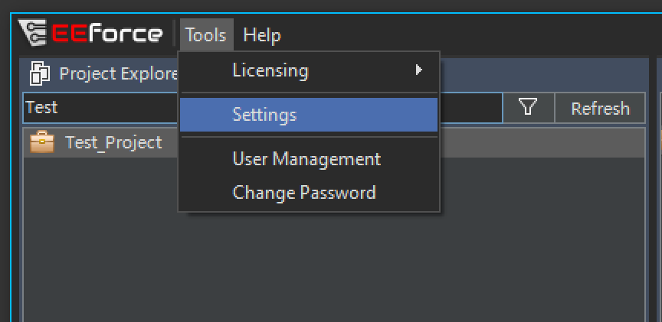This screenshot has height=322, width=662.
Task: Open the Tools menu
Action: (206, 35)
